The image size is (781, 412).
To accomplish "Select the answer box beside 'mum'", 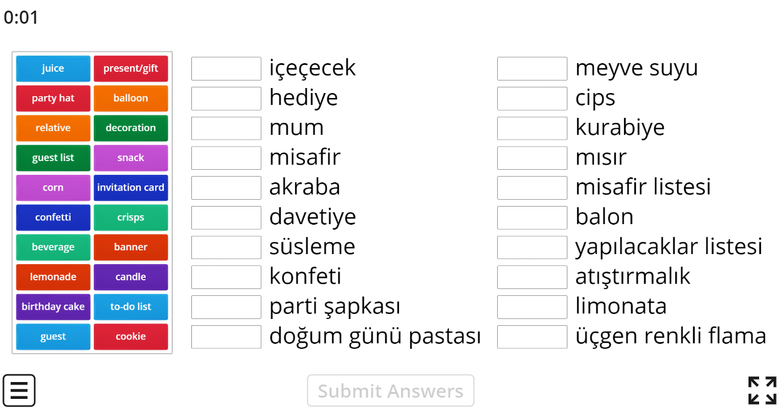I will (x=226, y=128).
